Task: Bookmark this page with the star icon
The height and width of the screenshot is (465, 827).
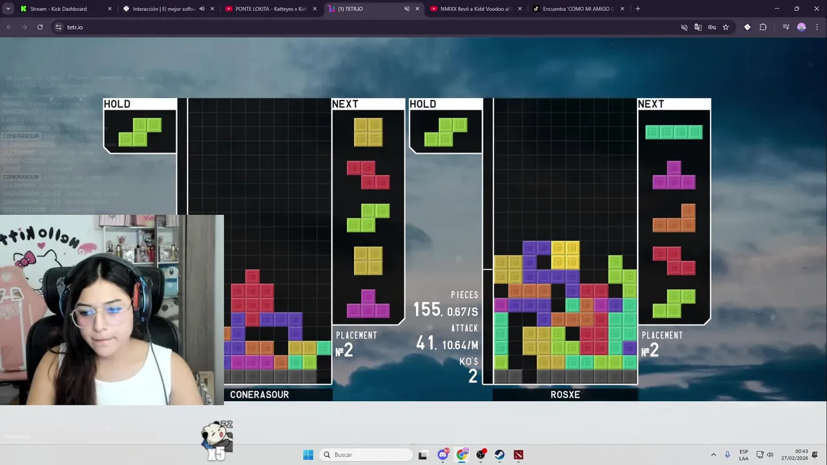Action: [726, 27]
